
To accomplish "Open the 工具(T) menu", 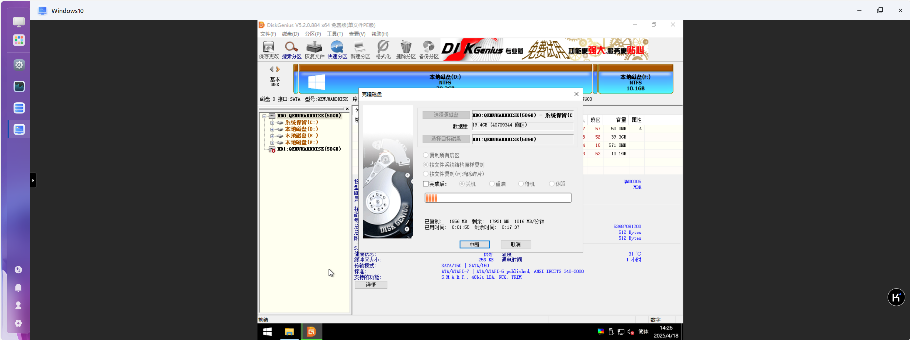I will [335, 34].
